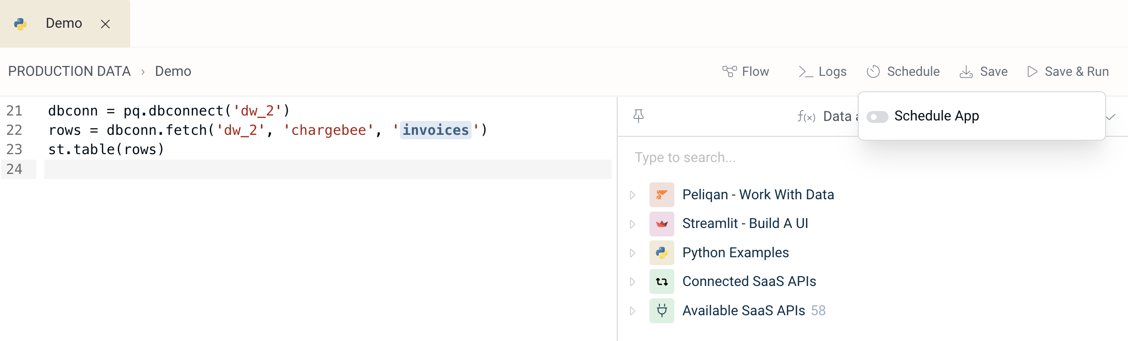
Task: Select the Demo tab
Action: pos(64,23)
